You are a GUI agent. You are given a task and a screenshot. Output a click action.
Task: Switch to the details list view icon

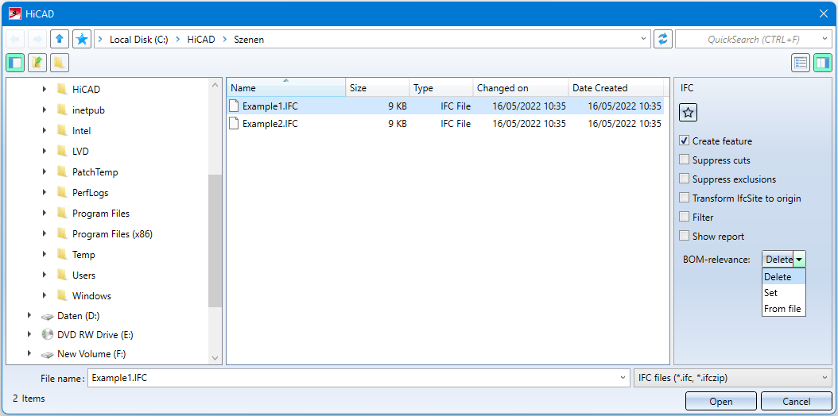[x=801, y=63]
